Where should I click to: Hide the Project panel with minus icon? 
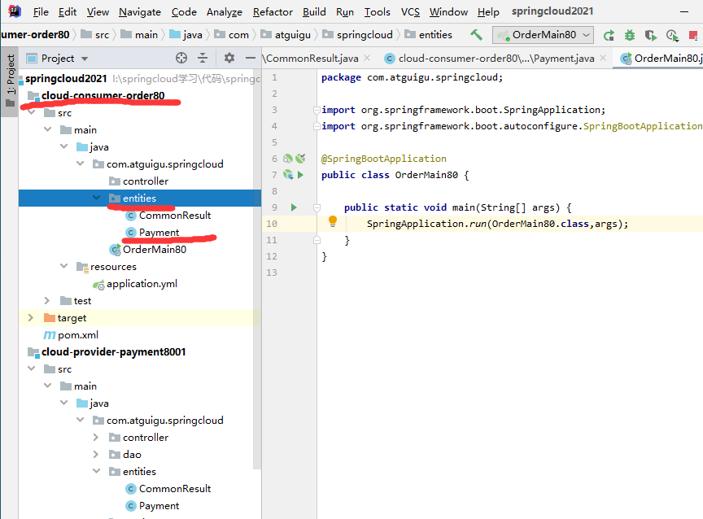pos(250,58)
